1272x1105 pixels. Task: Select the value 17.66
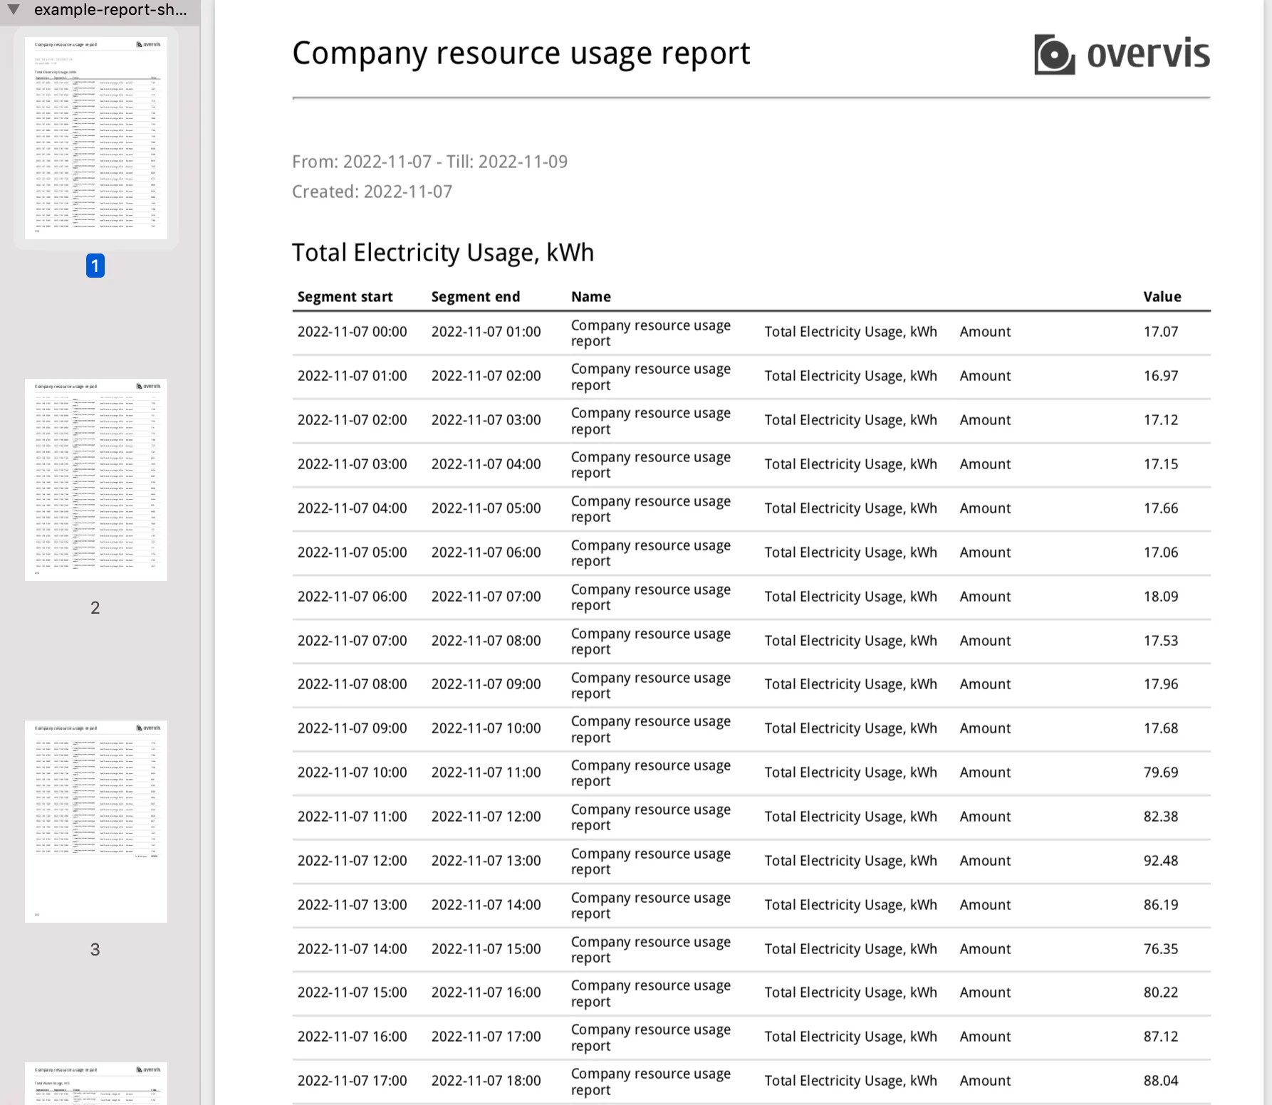(1161, 508)
